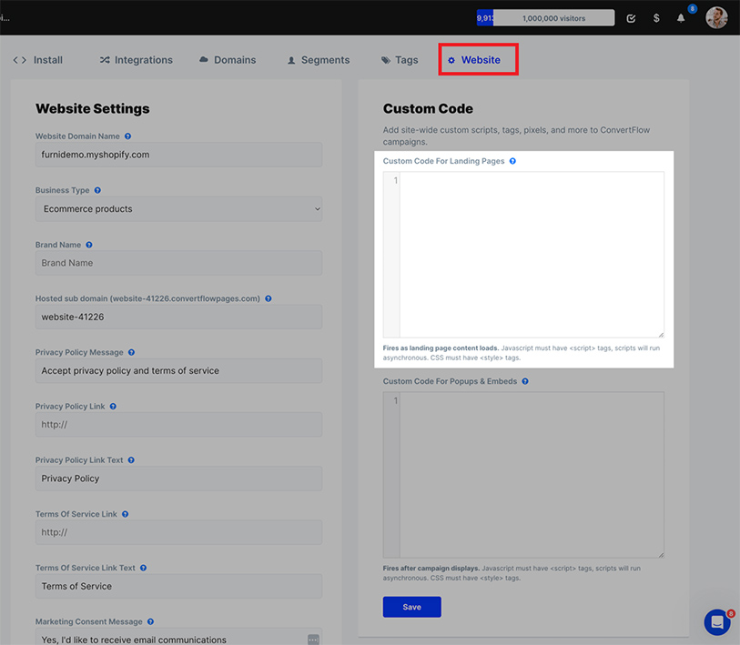Click the Domains cloud icon
Screen dimensions: 740x645
coord(203,59)
